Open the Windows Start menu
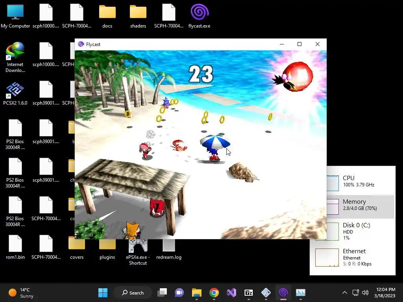This screenshot has height=302, width=403. [103, 293]
